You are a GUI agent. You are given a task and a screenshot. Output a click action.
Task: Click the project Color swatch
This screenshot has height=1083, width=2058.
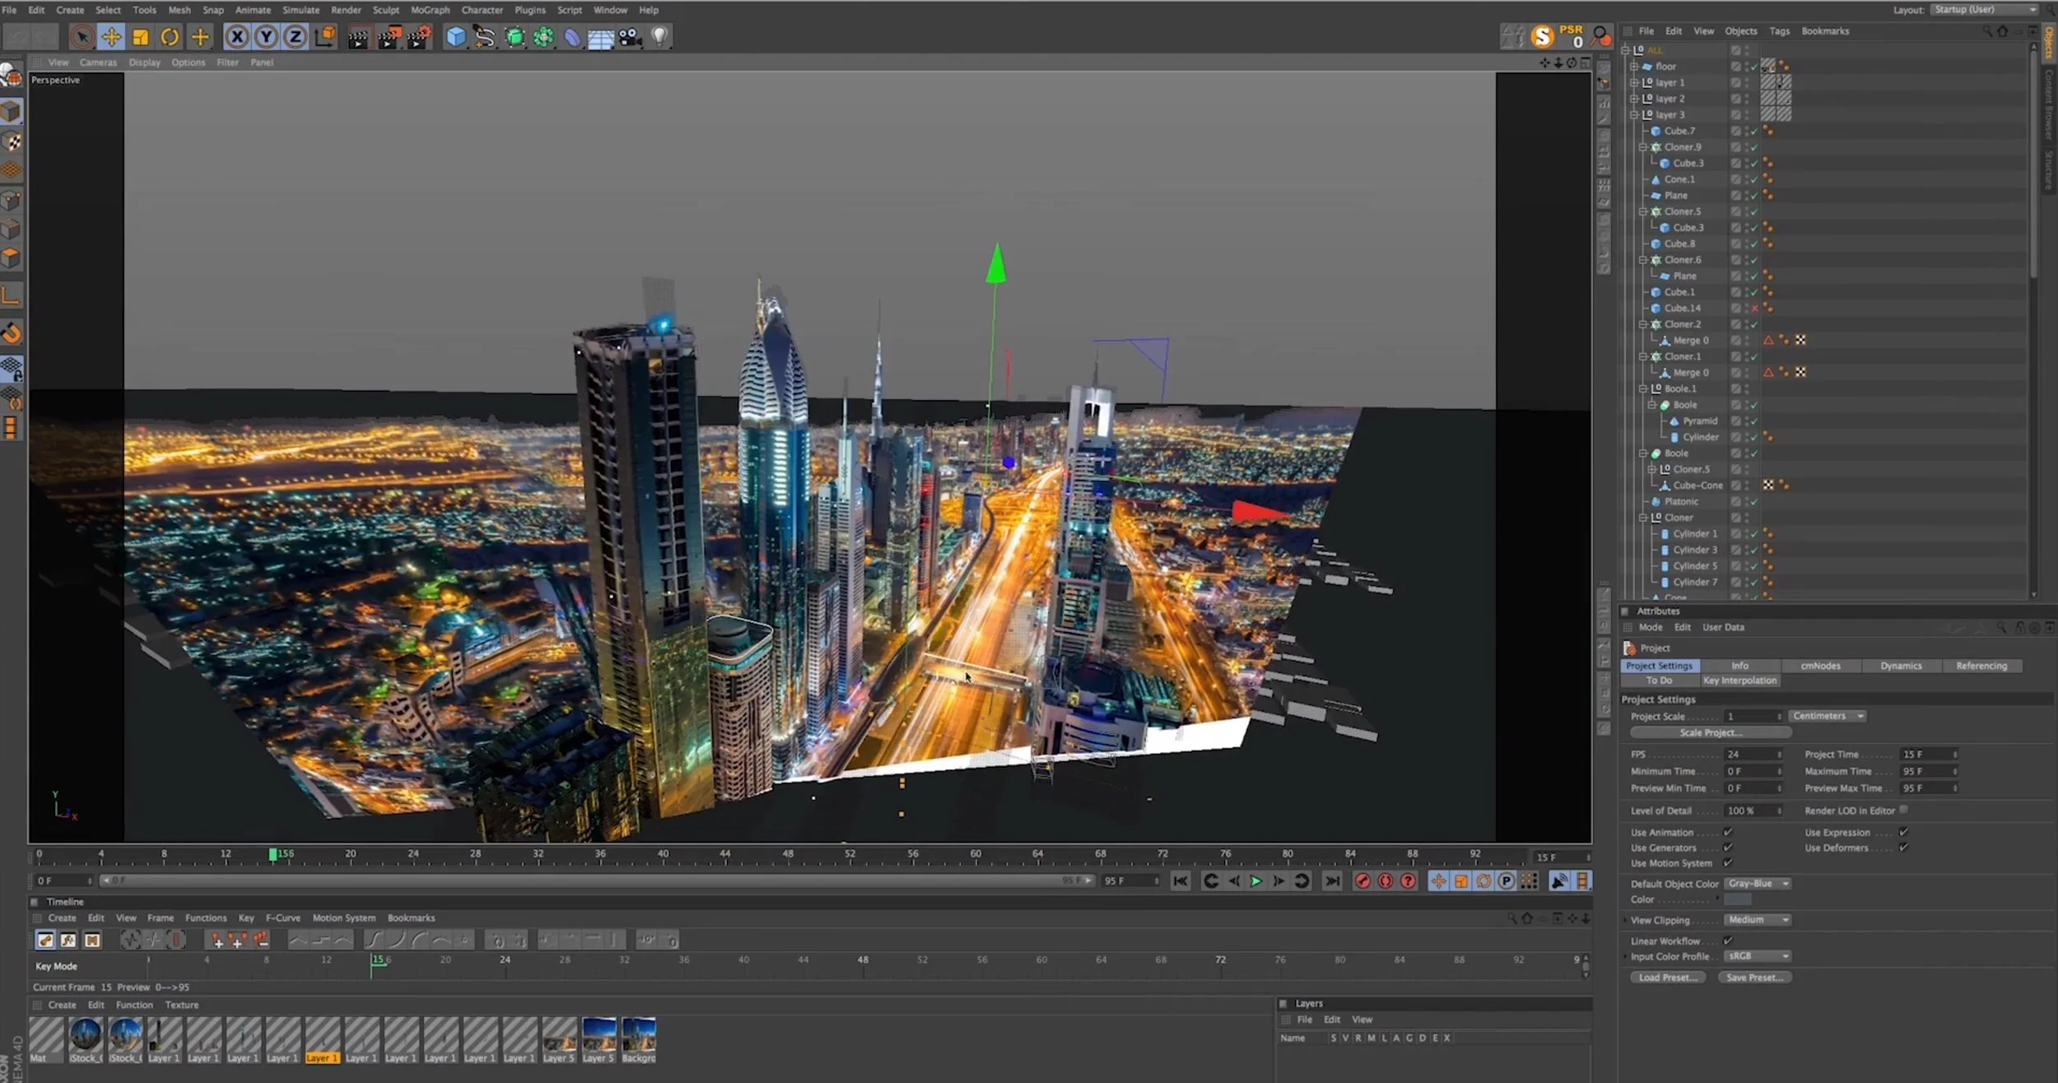click(1737, 899)
